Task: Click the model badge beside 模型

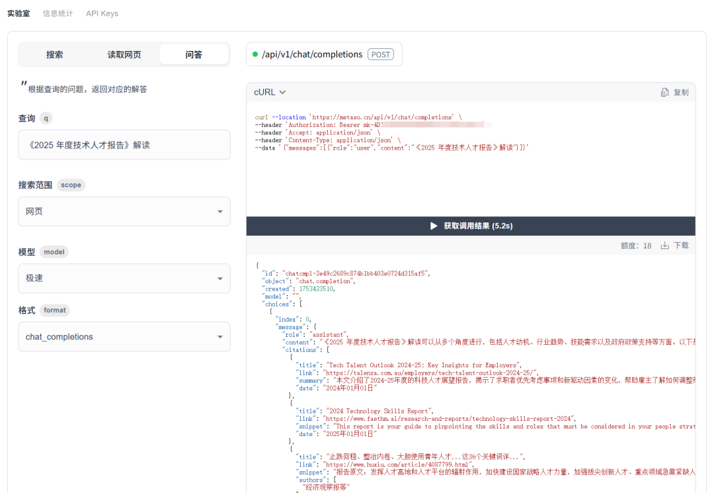Action: 54,251
